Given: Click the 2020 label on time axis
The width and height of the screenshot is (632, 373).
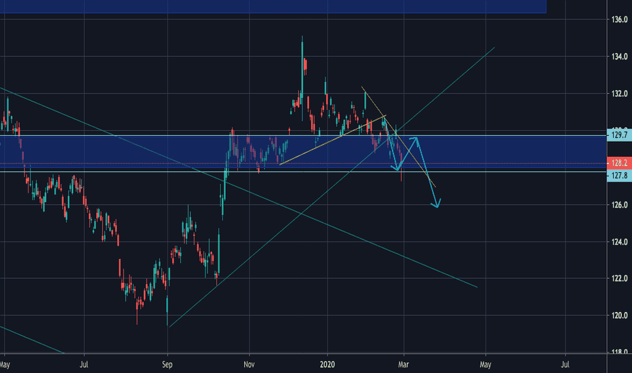Looking at the screenshot, I should (328, 365).
